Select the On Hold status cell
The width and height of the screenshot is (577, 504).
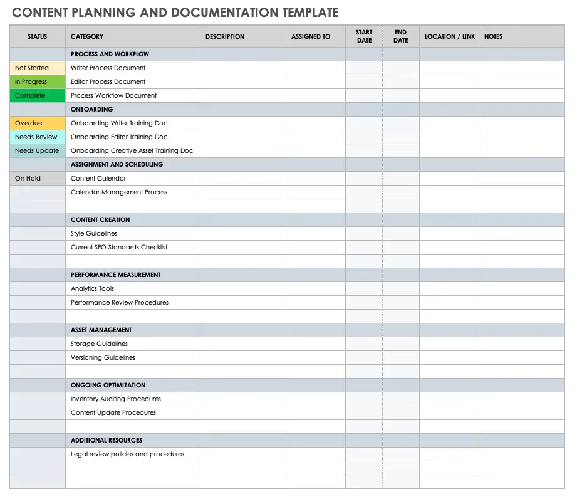click(38, 179)
